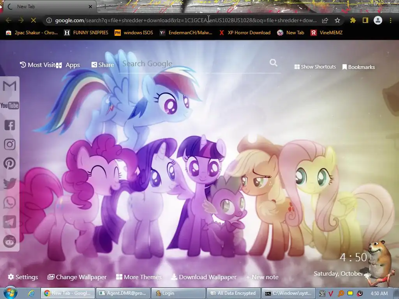The image size is (399, 299).
Task: Open windows ISOS bookmark
Action: (x=134, y=33)
